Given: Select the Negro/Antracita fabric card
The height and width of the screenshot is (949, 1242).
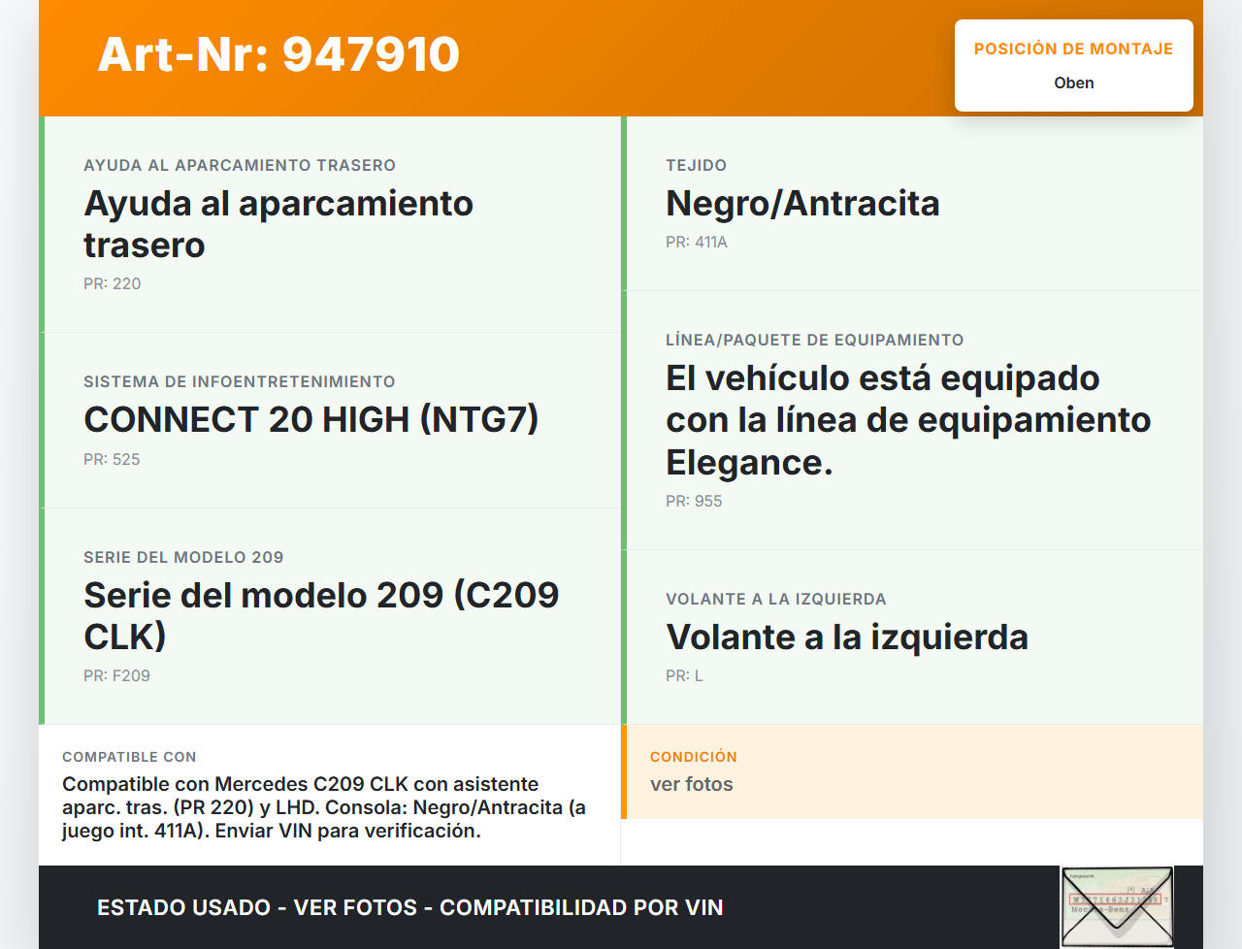Looking at the screenshot, I should click(912, 204).
